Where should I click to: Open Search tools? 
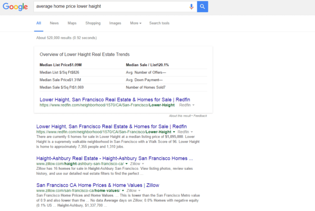click(159, 23)
